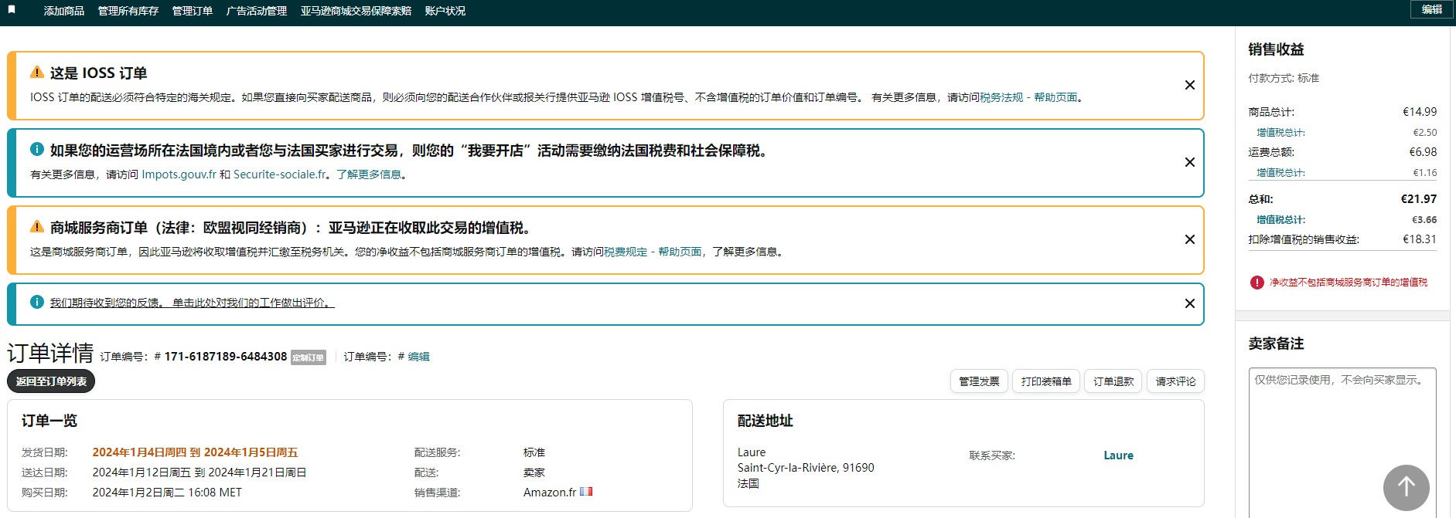Click the 编辑 button in top right
The image size is (1456, 518).
pyautogui.click(x=1431, y=9)
